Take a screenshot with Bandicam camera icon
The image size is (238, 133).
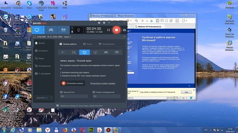124,30
